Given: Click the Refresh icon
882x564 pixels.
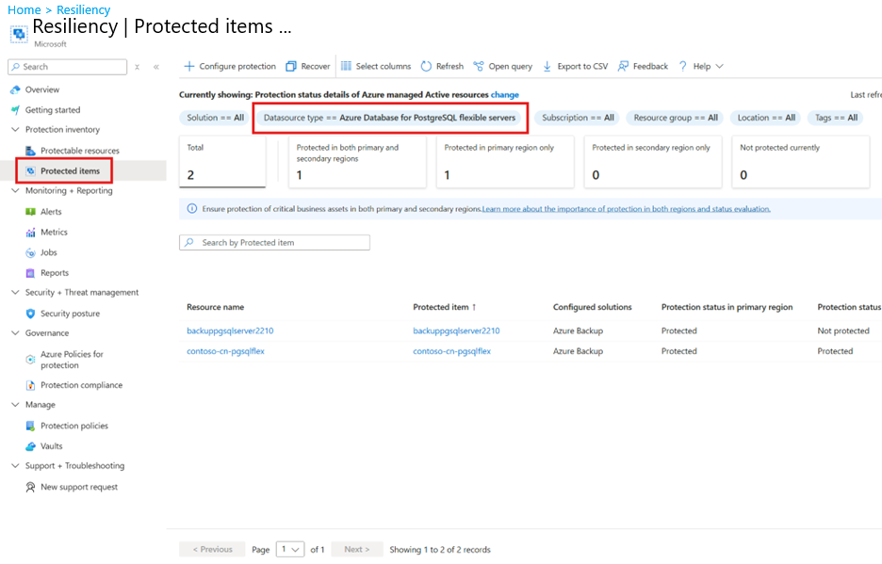Looking at the screenshot, I should pos(427,67).
